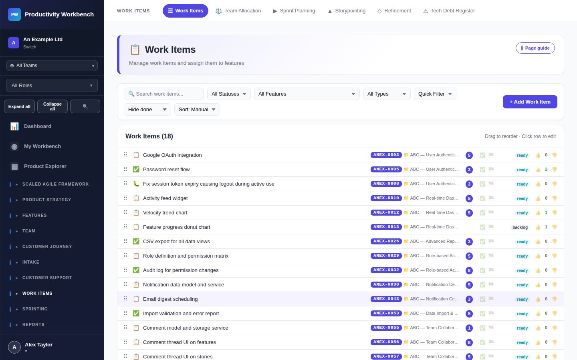The image size is (577, 360).
Task: Click flag icon on CSV export row
Action: [491, 241]
